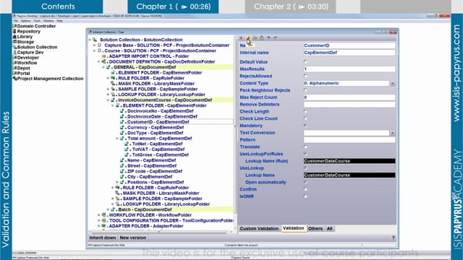463x260 pixels.
Task: Click the Repository icon in left panel
Action: pyautogui.click(x=14, y=31)
